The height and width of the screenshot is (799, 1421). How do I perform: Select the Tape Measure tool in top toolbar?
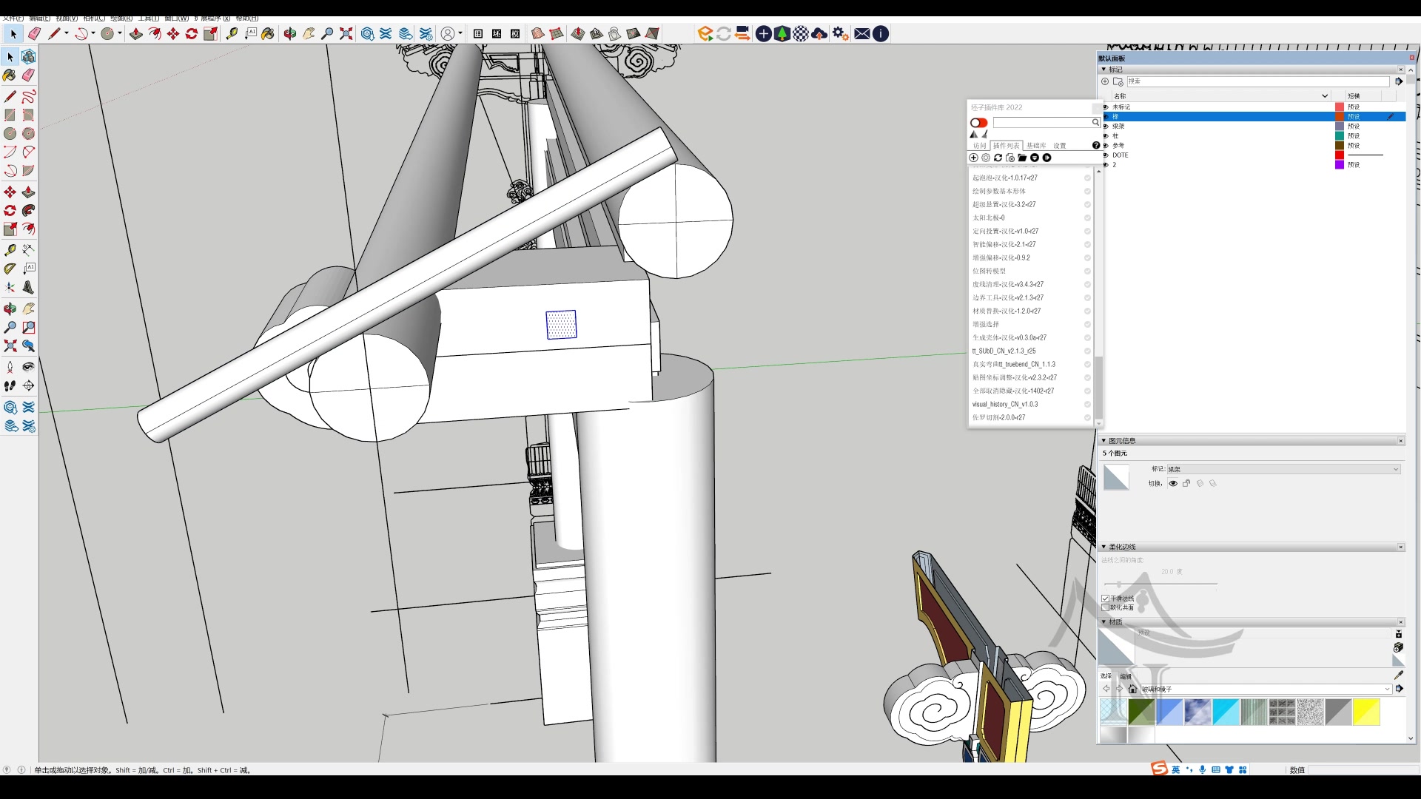pyautogui.click(x=232, y=34)
